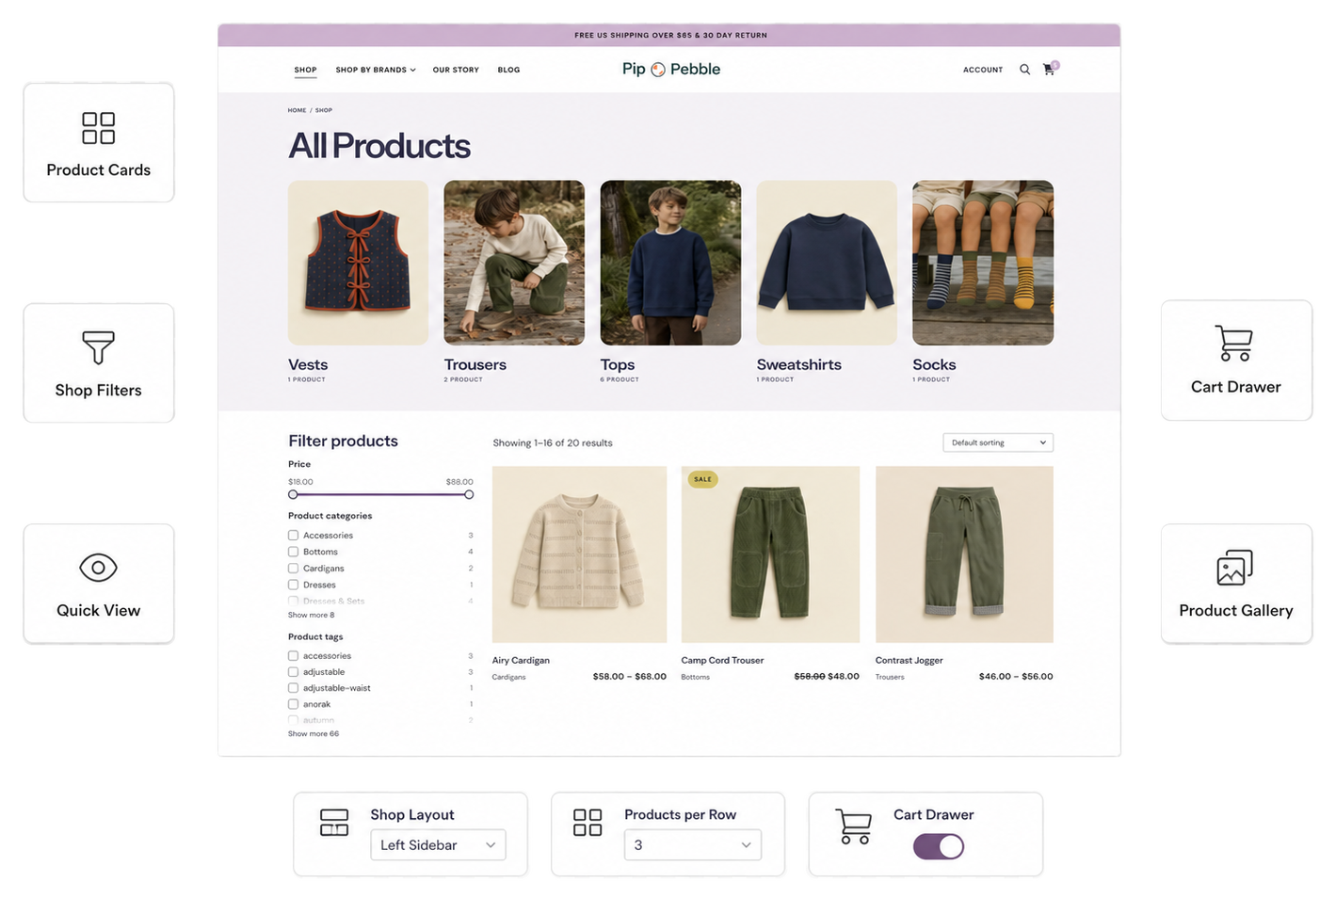Click the Contrast Jogger product title
The width and height of the screenshot is (1336, 899).
909,660
